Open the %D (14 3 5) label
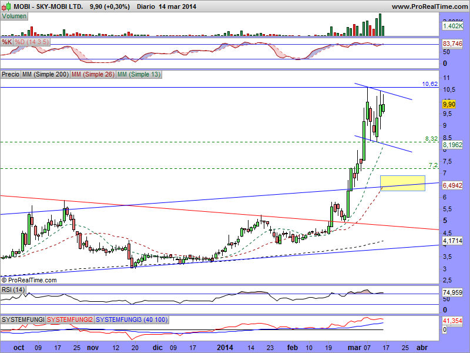Viewport: 470px width, 353px height. click(x=32, y=42)
